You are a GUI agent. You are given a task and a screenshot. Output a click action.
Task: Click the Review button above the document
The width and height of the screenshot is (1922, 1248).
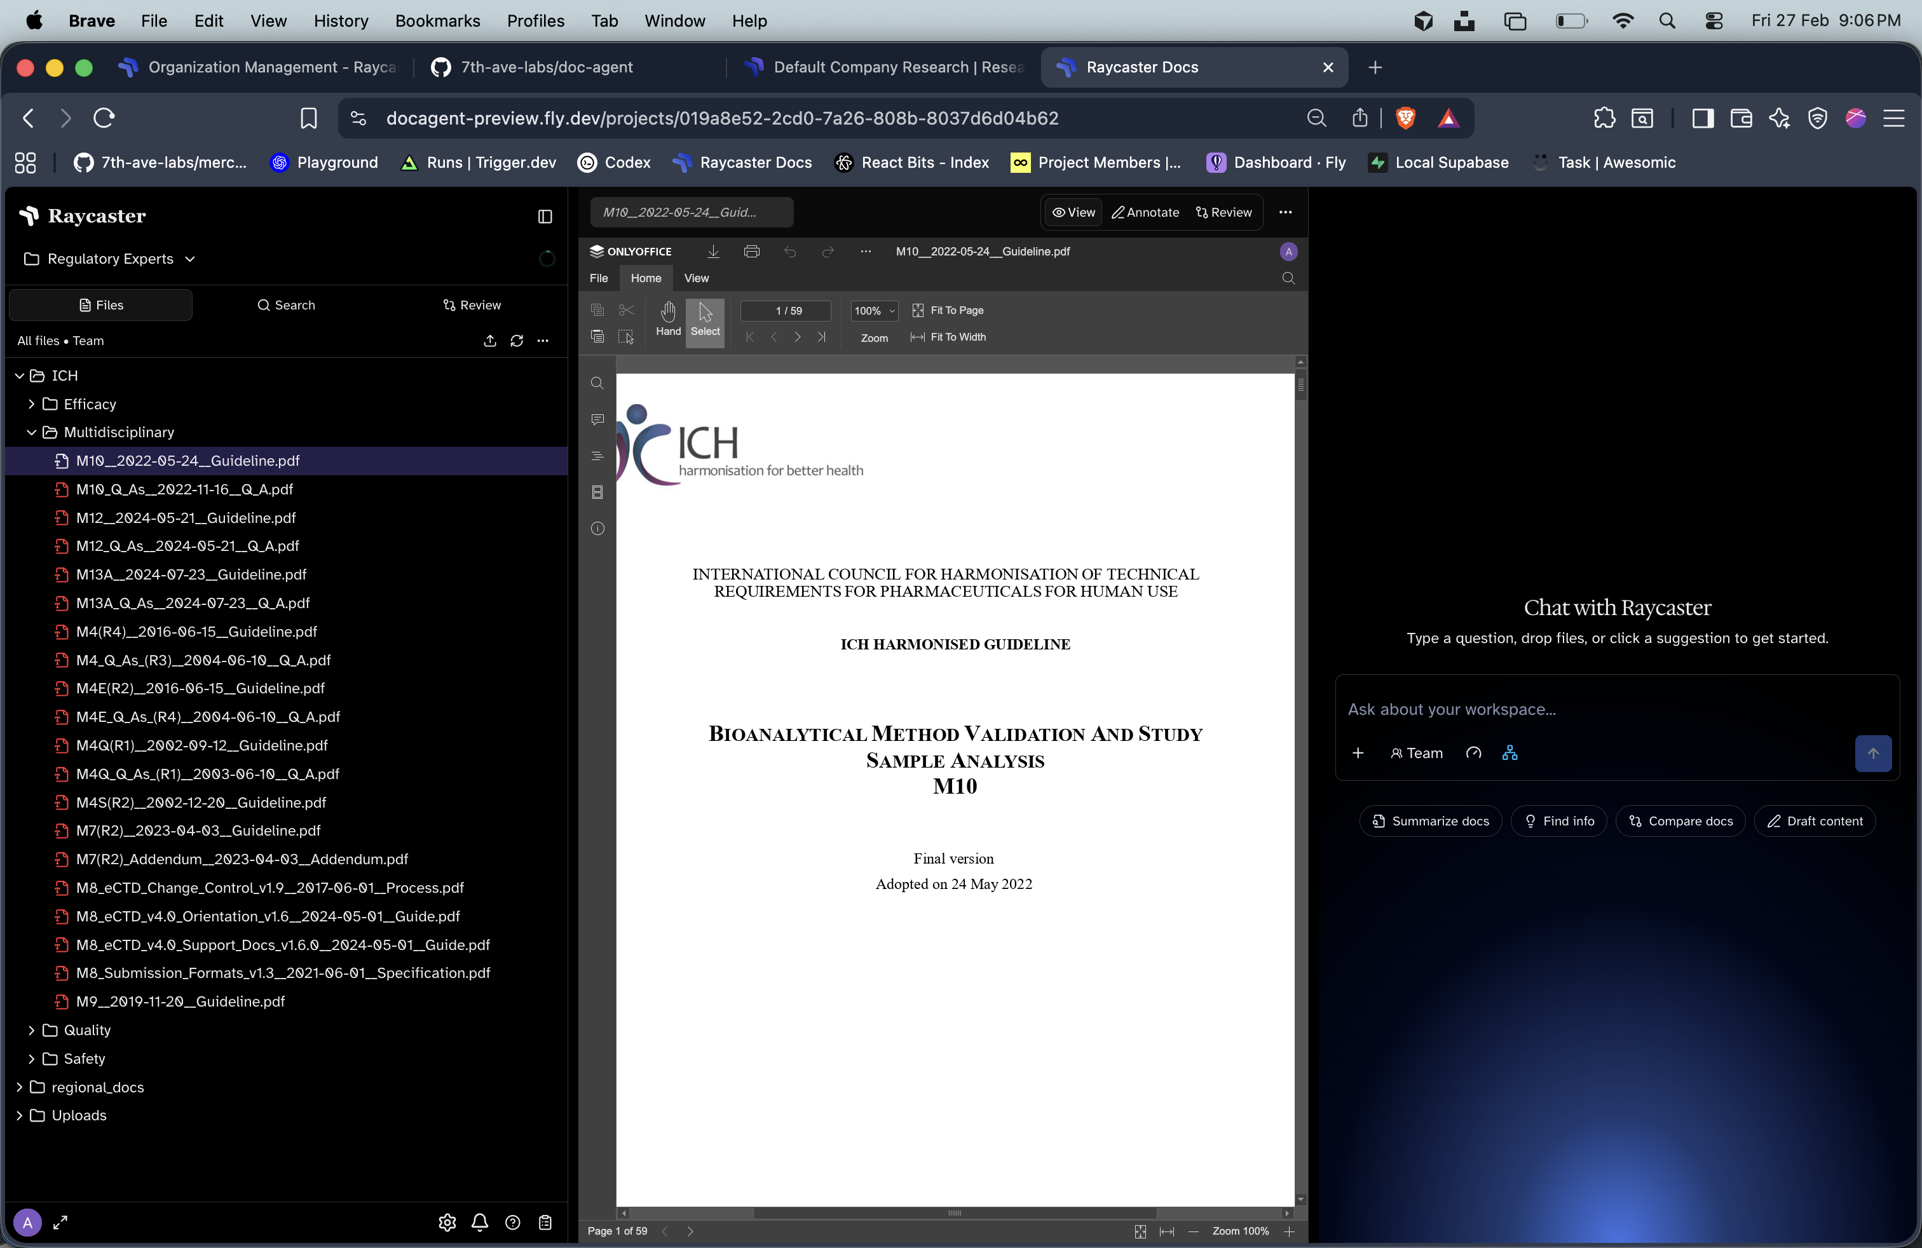pos(1223,212)
